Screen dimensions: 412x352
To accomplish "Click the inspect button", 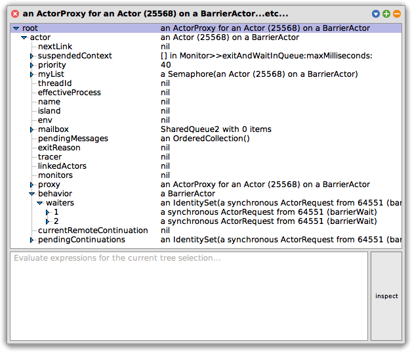I will [x=386, y=296].
